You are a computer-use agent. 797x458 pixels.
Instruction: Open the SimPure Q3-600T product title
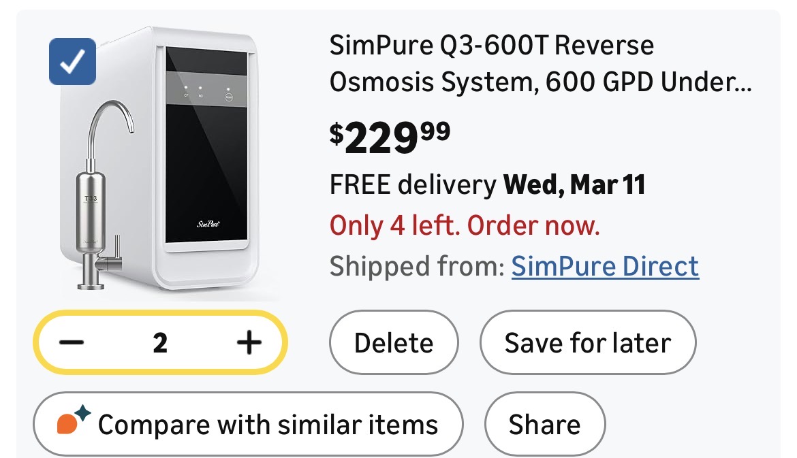[491, 46]
